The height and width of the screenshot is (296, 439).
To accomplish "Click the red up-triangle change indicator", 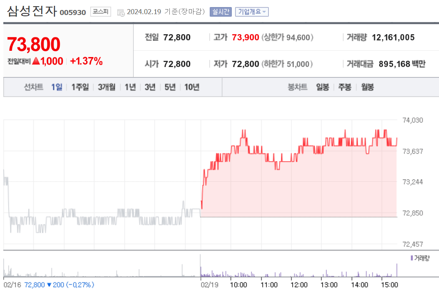I will pyautogui.click(x=36, y=61).
